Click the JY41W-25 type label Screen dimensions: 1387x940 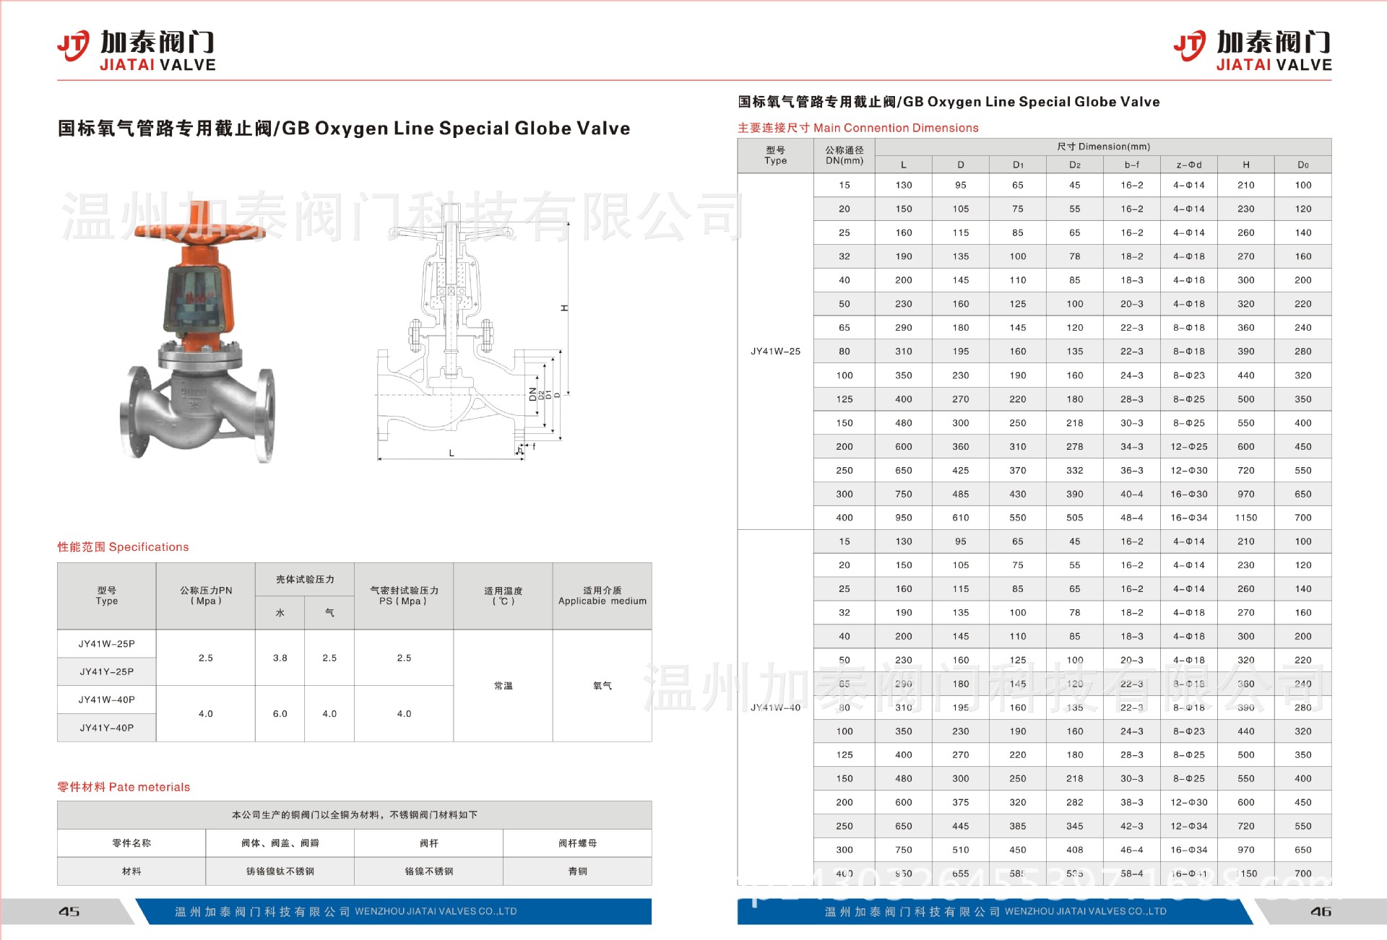pyautogui.click(x=775, y=352)
